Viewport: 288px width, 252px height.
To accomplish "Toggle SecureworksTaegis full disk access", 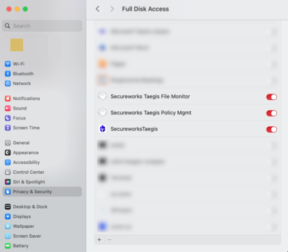I will pyautogui.click(x=271, y=129).
